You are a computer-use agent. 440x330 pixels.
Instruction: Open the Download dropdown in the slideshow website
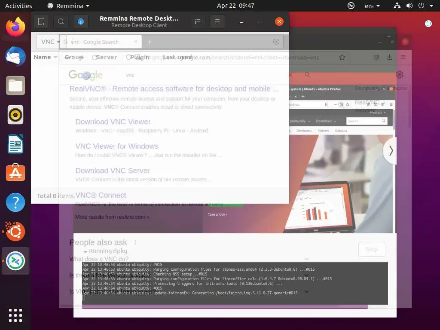(x=326, y=121)
